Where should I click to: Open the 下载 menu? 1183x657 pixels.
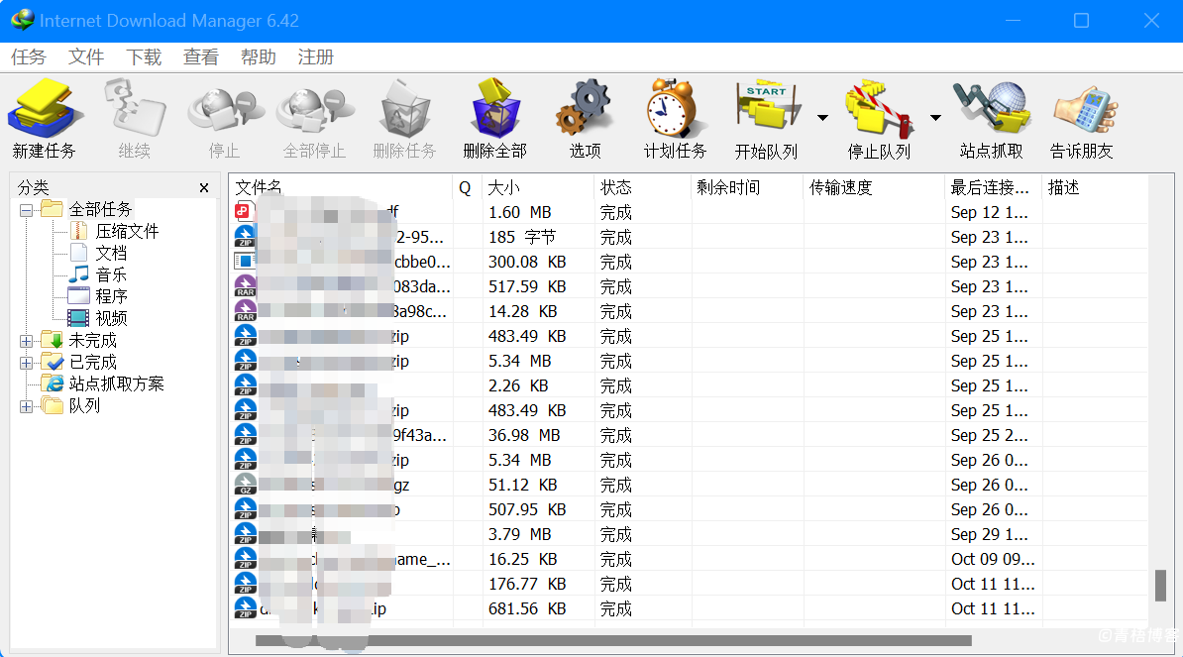(144, 57)
